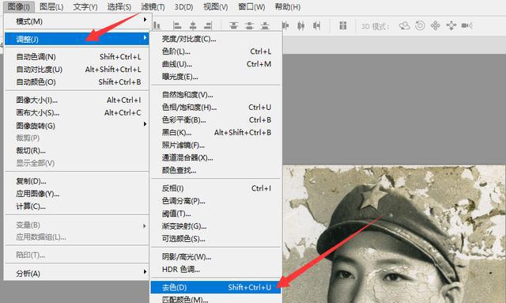Open the 选择(S) menu
This screenshot has width=506, height=303.
(x=119, y=6)
